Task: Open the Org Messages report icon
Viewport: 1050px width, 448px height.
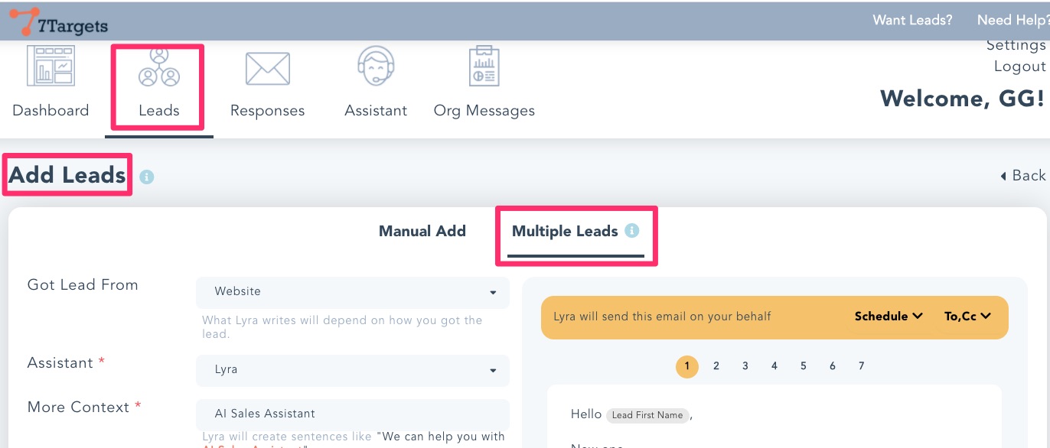Action: point(484,67)
